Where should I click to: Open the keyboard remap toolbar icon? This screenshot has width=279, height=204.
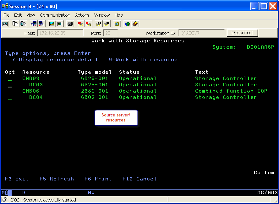pos(70,24)
